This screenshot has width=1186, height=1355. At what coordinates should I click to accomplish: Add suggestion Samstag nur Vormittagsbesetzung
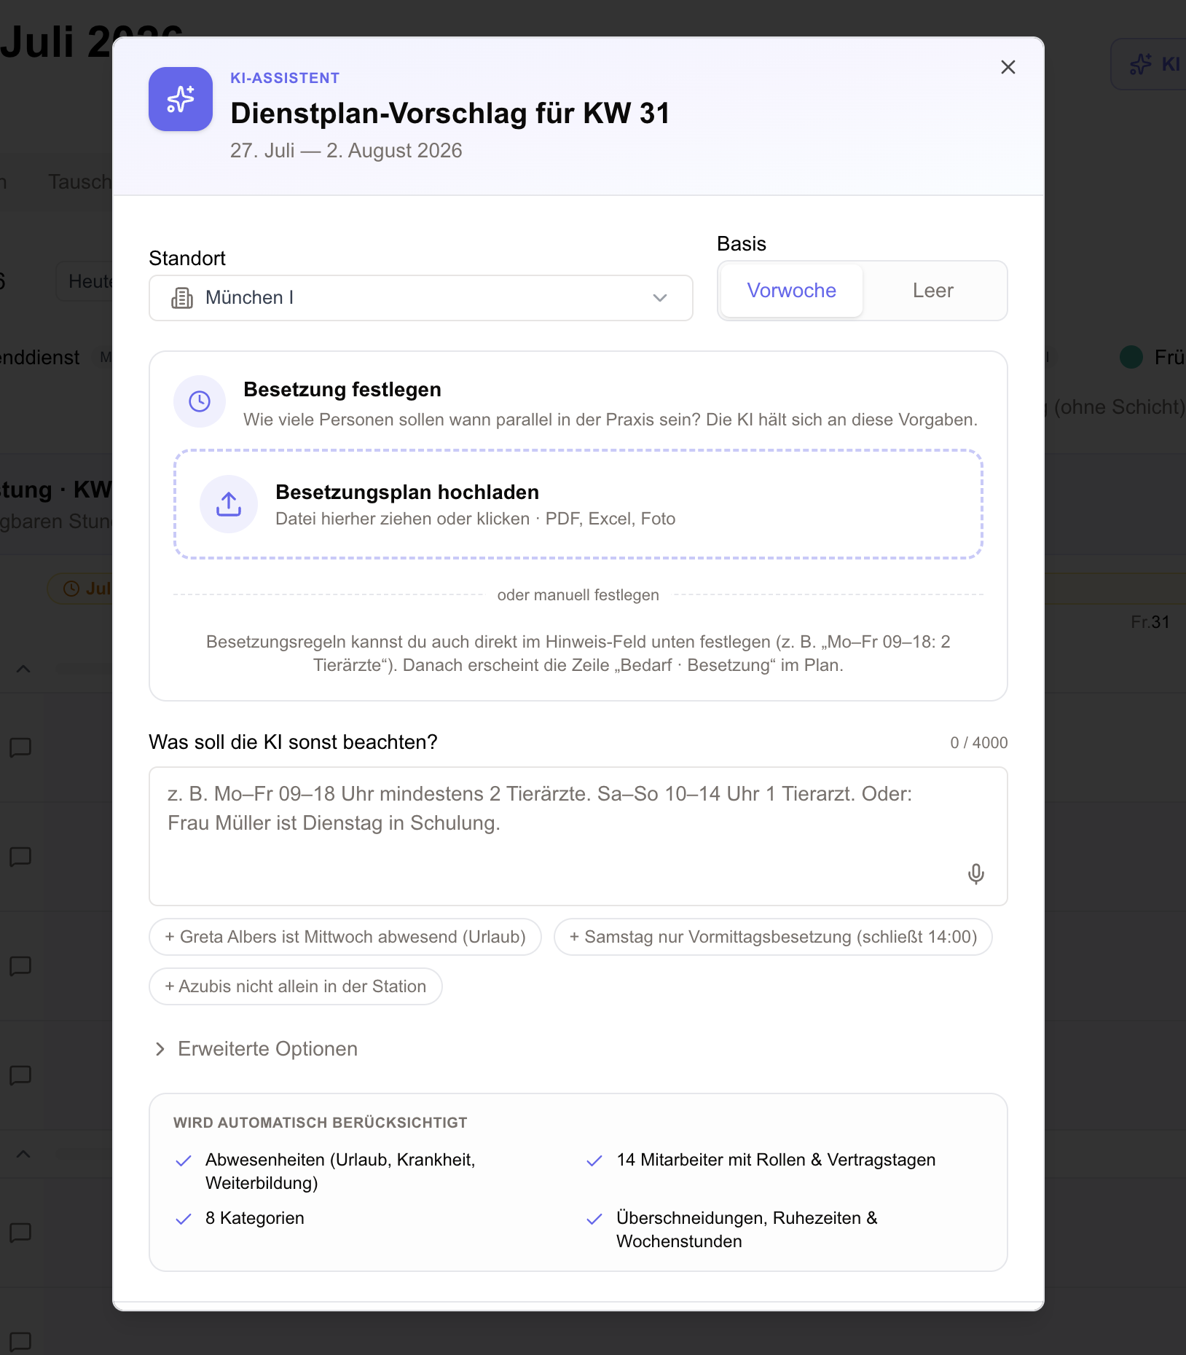pos(773,937)
